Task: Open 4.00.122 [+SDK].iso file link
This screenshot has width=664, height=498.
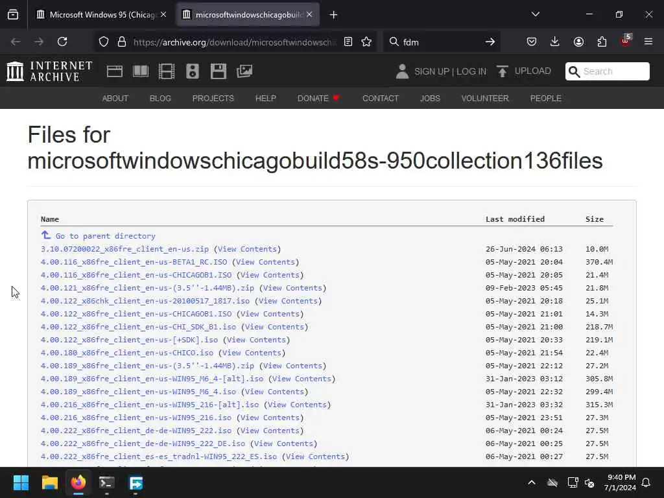Action: pos(129,340)
